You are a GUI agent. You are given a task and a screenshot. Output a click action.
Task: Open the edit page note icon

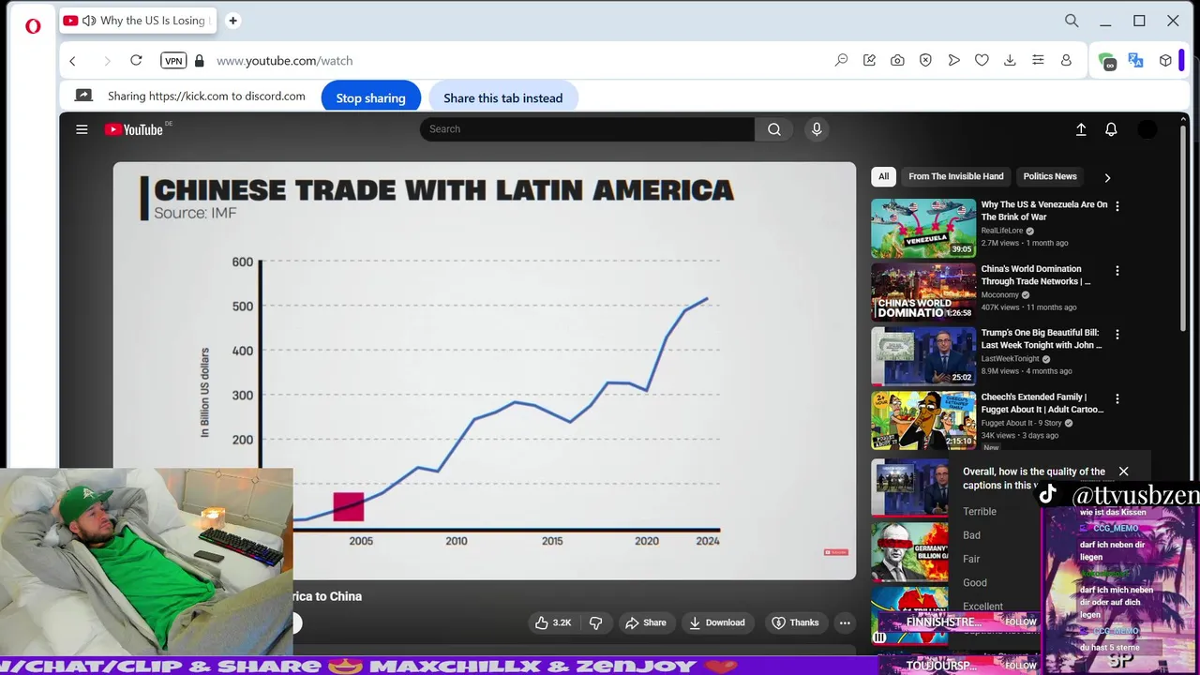(x=869, y=60)
